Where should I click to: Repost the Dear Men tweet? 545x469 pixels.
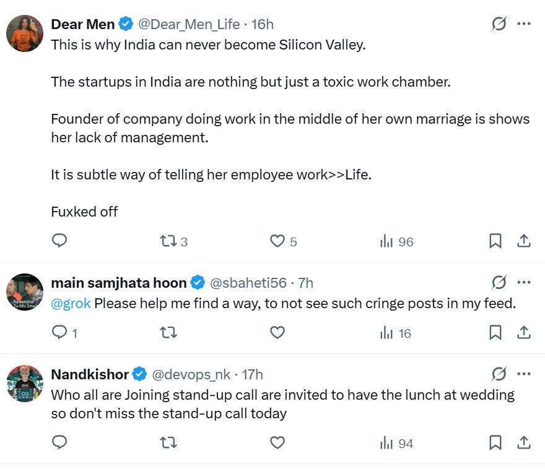coord(168,241)
